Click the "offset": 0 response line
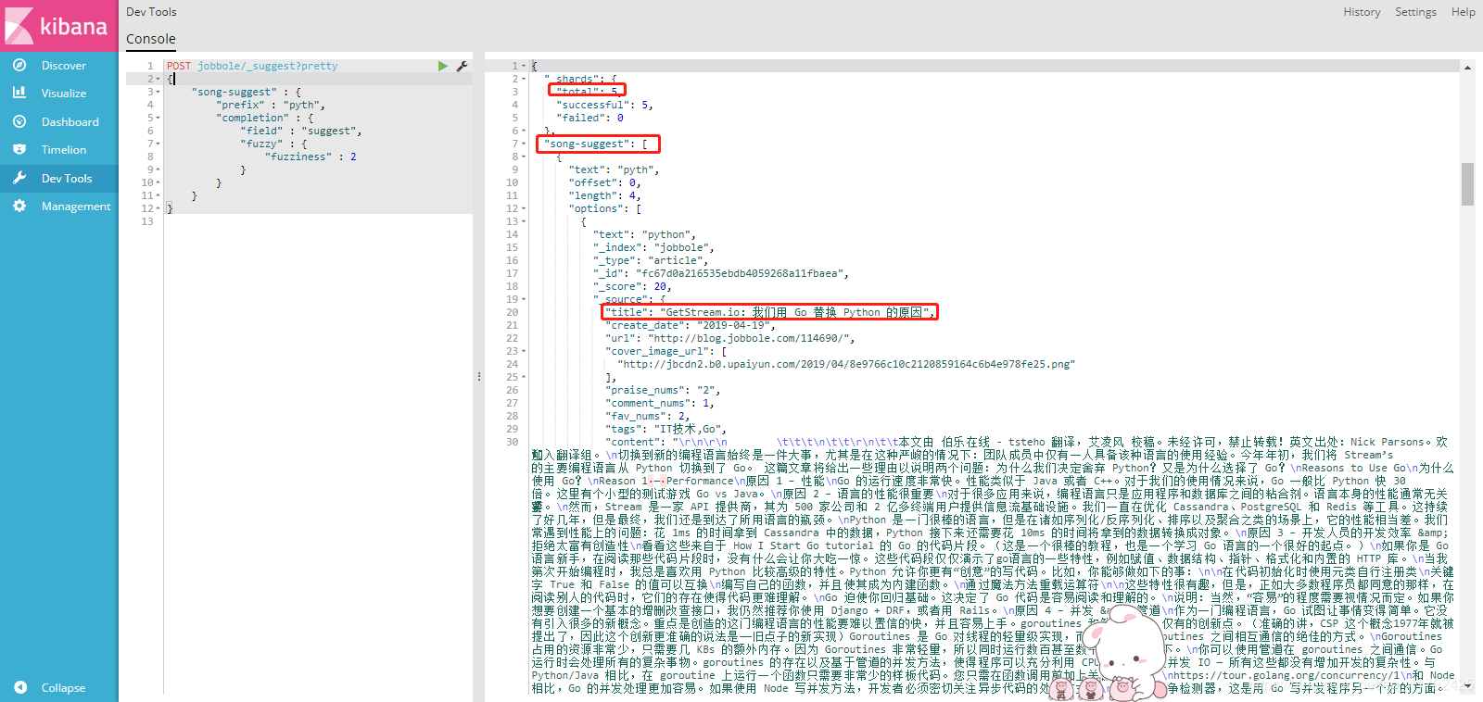This screenshot has height=702, width=1483. pyautogui.click(x=604, y=182)
